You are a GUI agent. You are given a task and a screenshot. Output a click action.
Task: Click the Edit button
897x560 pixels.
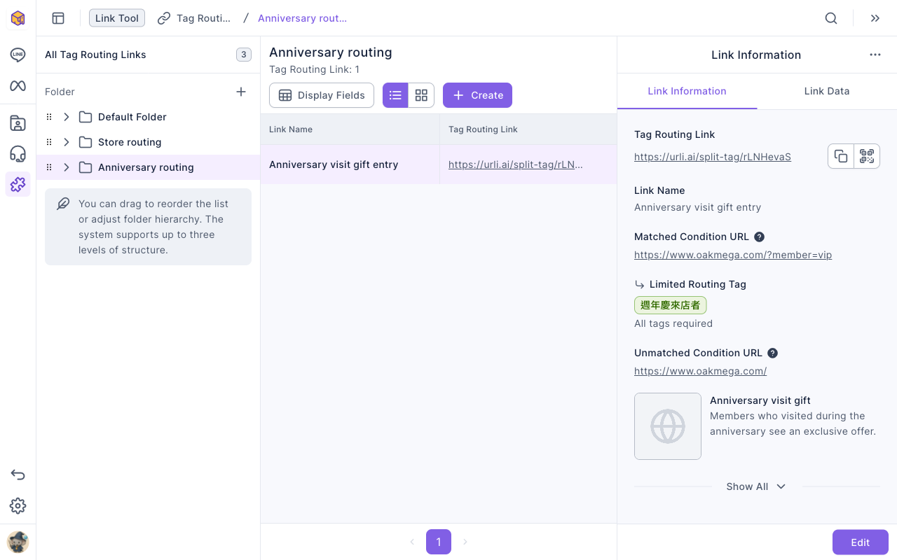861,542
